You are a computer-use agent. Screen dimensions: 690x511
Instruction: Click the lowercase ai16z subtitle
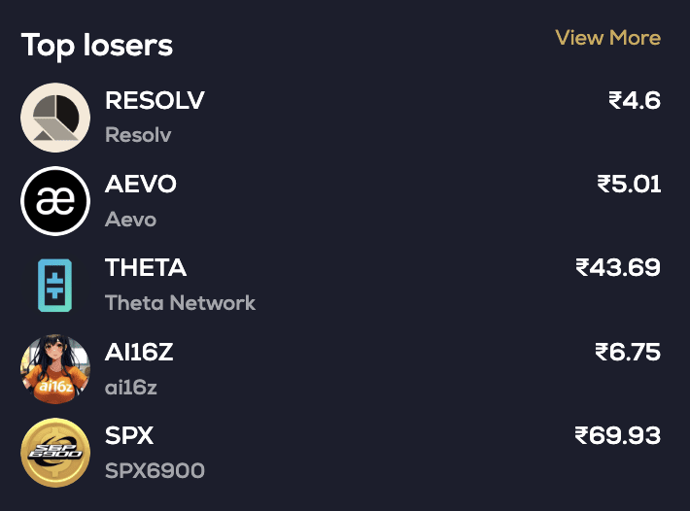pyautogui.click(x=131, y=388)
